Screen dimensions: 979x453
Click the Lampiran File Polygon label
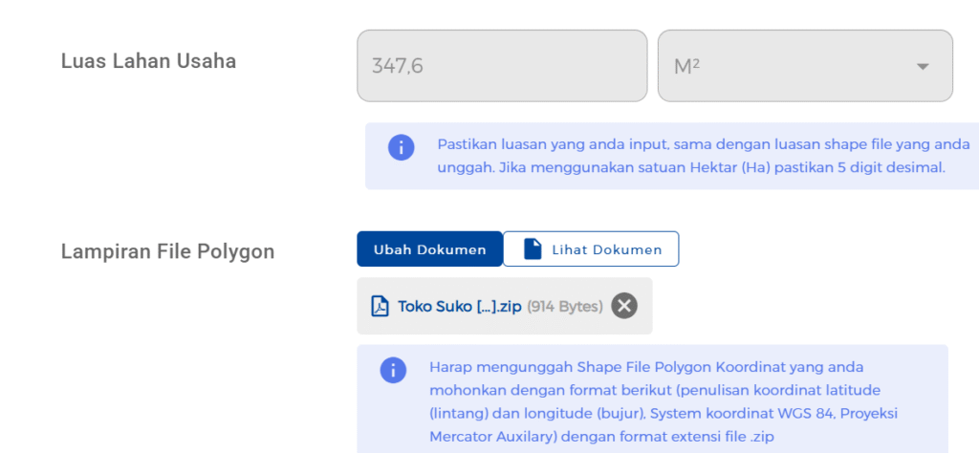tap(167, 251)
